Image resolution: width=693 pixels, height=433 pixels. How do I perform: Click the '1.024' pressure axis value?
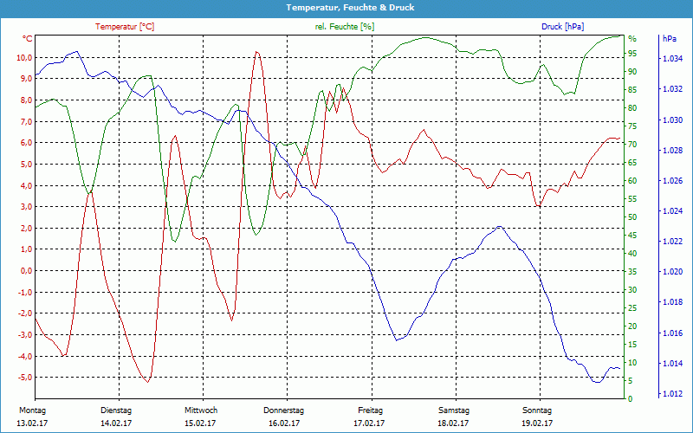coord(671,211)
